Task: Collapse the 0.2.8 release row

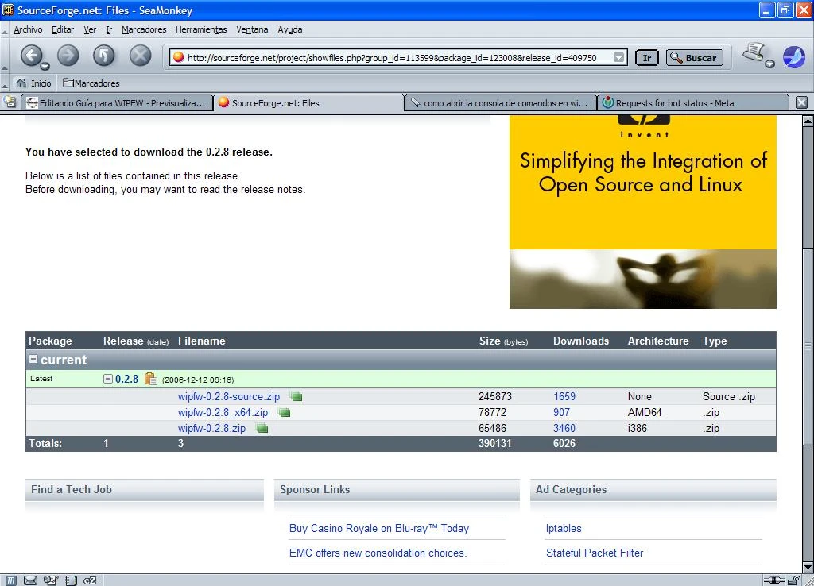Action: (107, 379)
